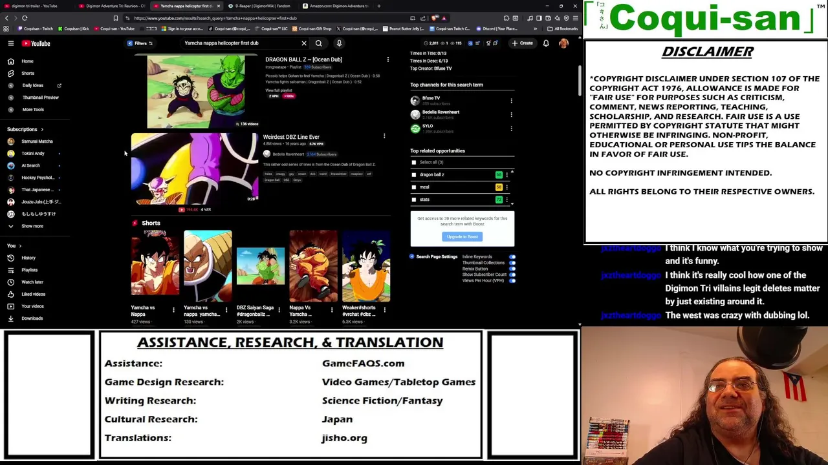Screen dimensions: 828x465
Task: Collapse Search Page Settings arrow
Action: 411,256
